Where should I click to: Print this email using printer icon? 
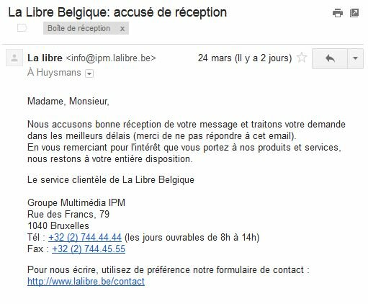pyautogui.click(x=338, y=13)
